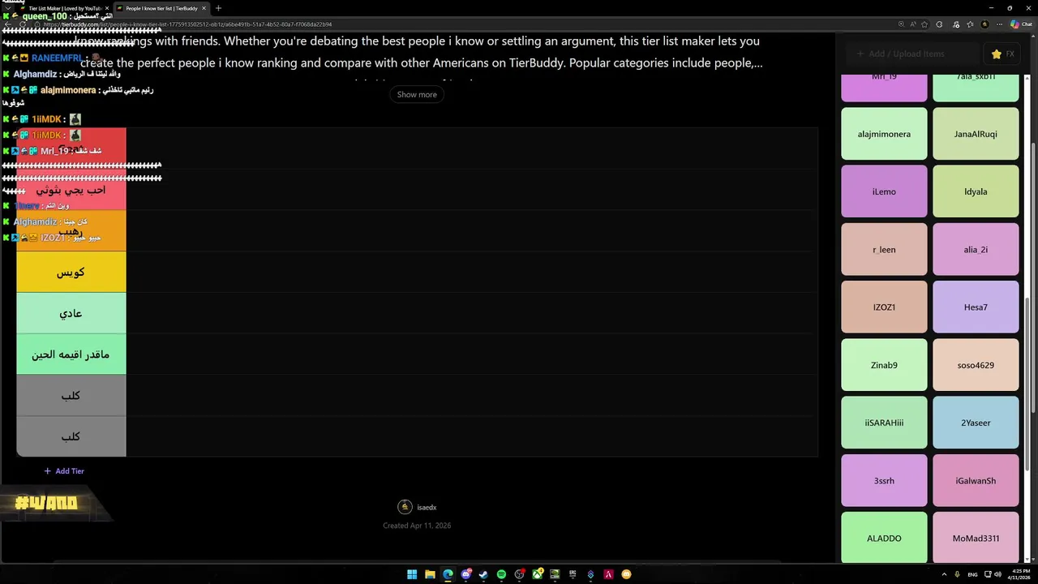1038x584 pixels.
Task: Select the soso4629 item card
Action: 976,365
